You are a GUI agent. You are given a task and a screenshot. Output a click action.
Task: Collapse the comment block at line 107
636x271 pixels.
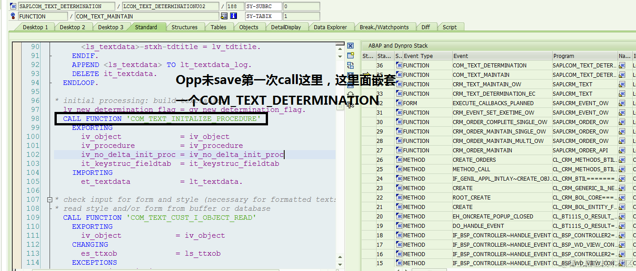[x=50, y=200]
